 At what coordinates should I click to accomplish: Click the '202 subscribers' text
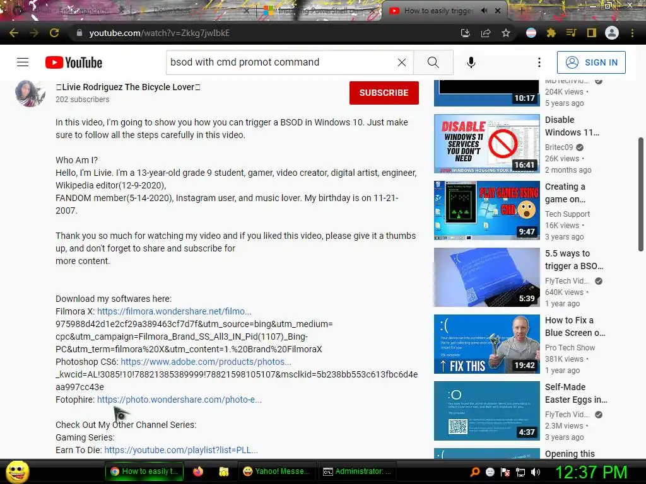coord(83,100)
